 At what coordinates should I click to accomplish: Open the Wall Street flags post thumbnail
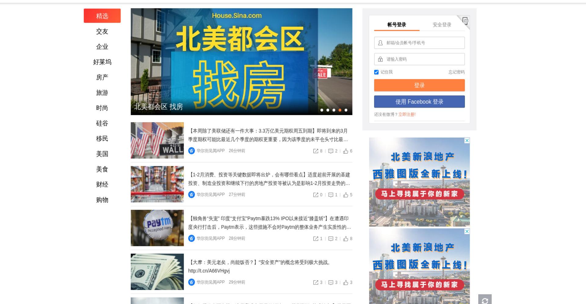pyautogui.click(x=157, y=140)
